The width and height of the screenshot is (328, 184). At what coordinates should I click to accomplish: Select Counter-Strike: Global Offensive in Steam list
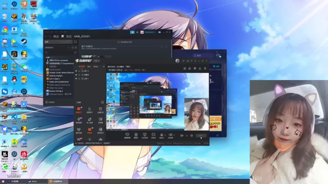coord(59,73)
